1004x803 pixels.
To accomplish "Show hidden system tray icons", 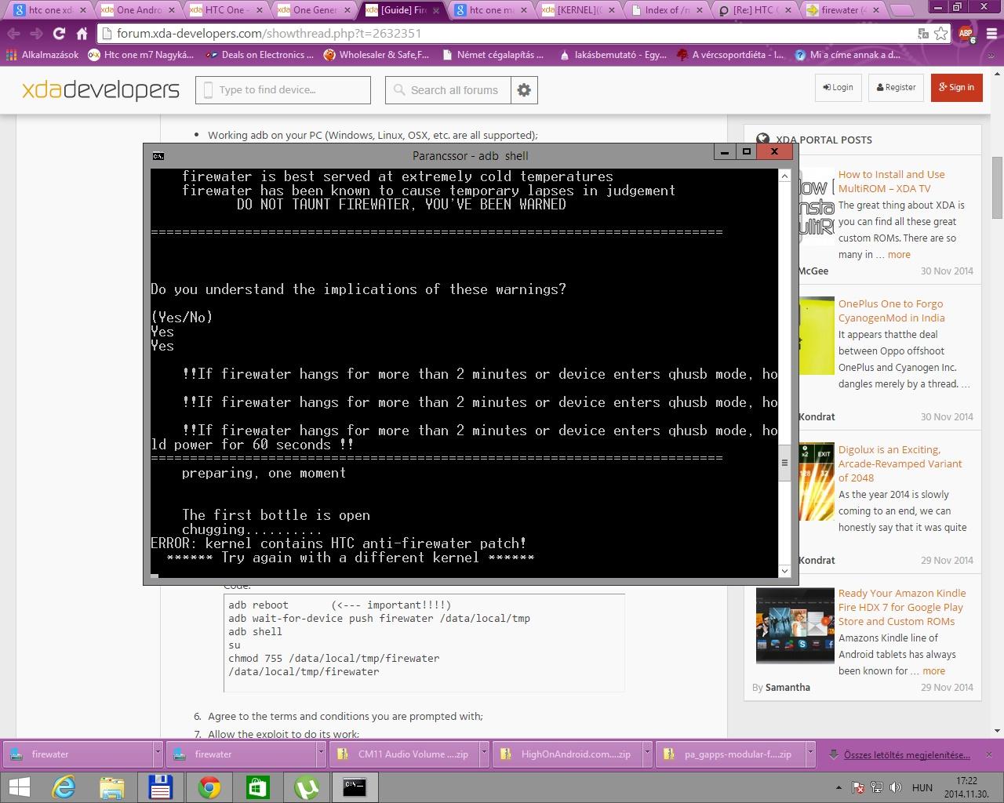I will tap(838, 787).
